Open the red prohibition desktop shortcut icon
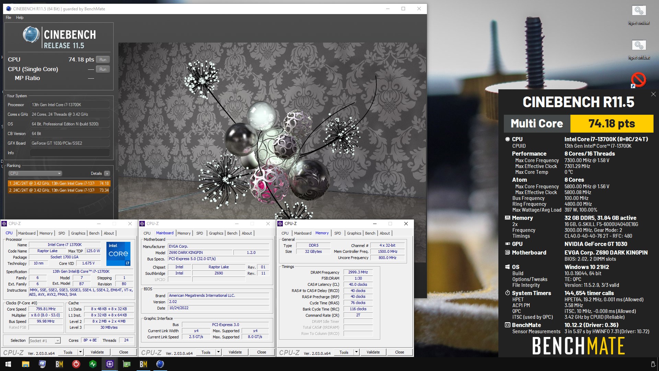 point(638,80)
